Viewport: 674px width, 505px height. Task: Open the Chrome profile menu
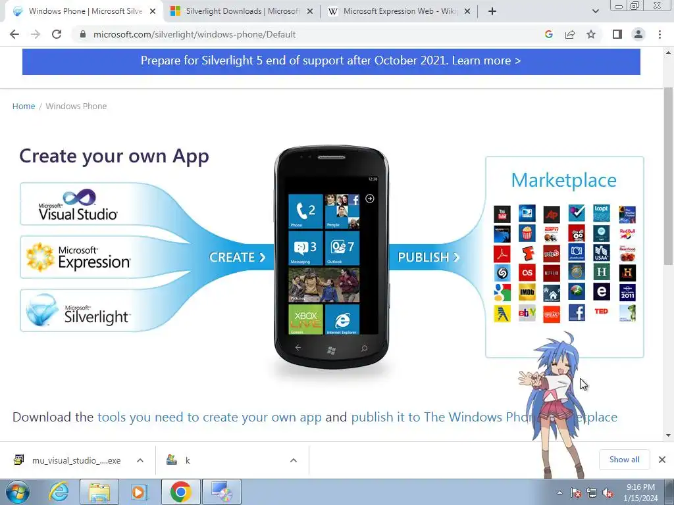pos(638,34)
